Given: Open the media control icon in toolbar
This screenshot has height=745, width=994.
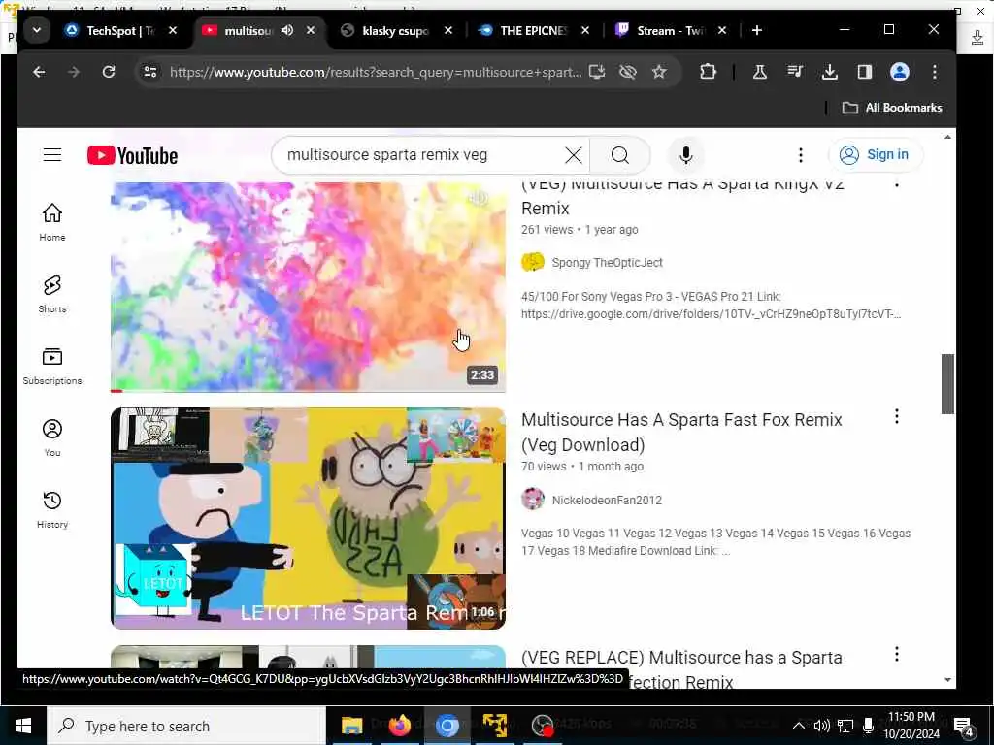Looking at the screenshot, I should [x=794, y=72].
